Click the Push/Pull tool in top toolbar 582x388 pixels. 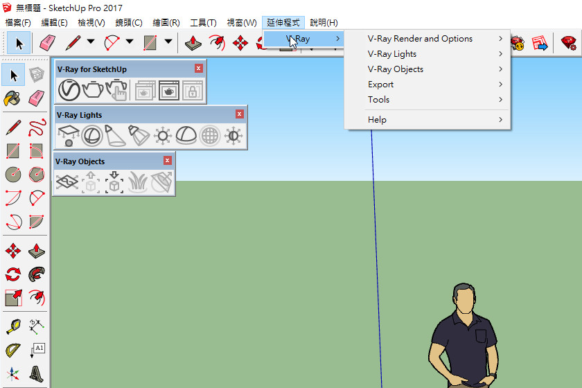click(193, 43)
